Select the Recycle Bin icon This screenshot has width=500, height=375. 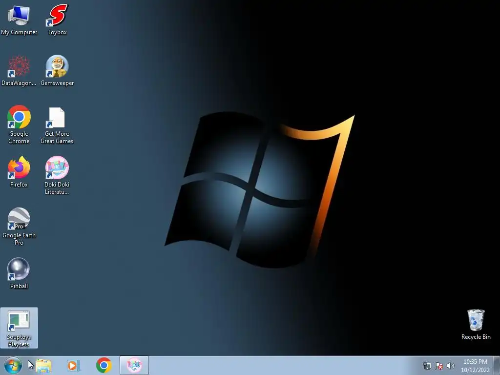pyautogui.click(x=476, y=325)
